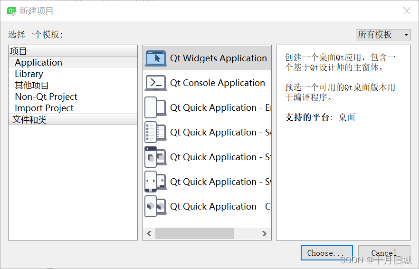The height and width of the screenshot is (269, 419).
Task: Click the left scroll arrow in template list
Action: (149, 233)
